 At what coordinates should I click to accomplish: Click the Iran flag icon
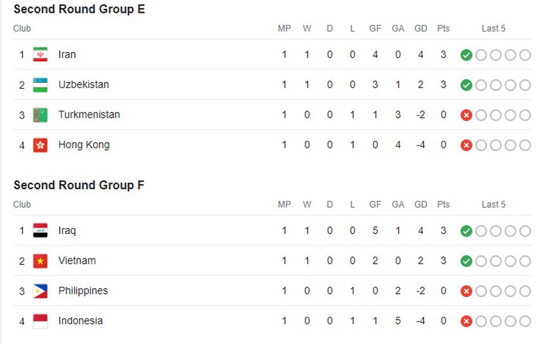tap(41, 55)
